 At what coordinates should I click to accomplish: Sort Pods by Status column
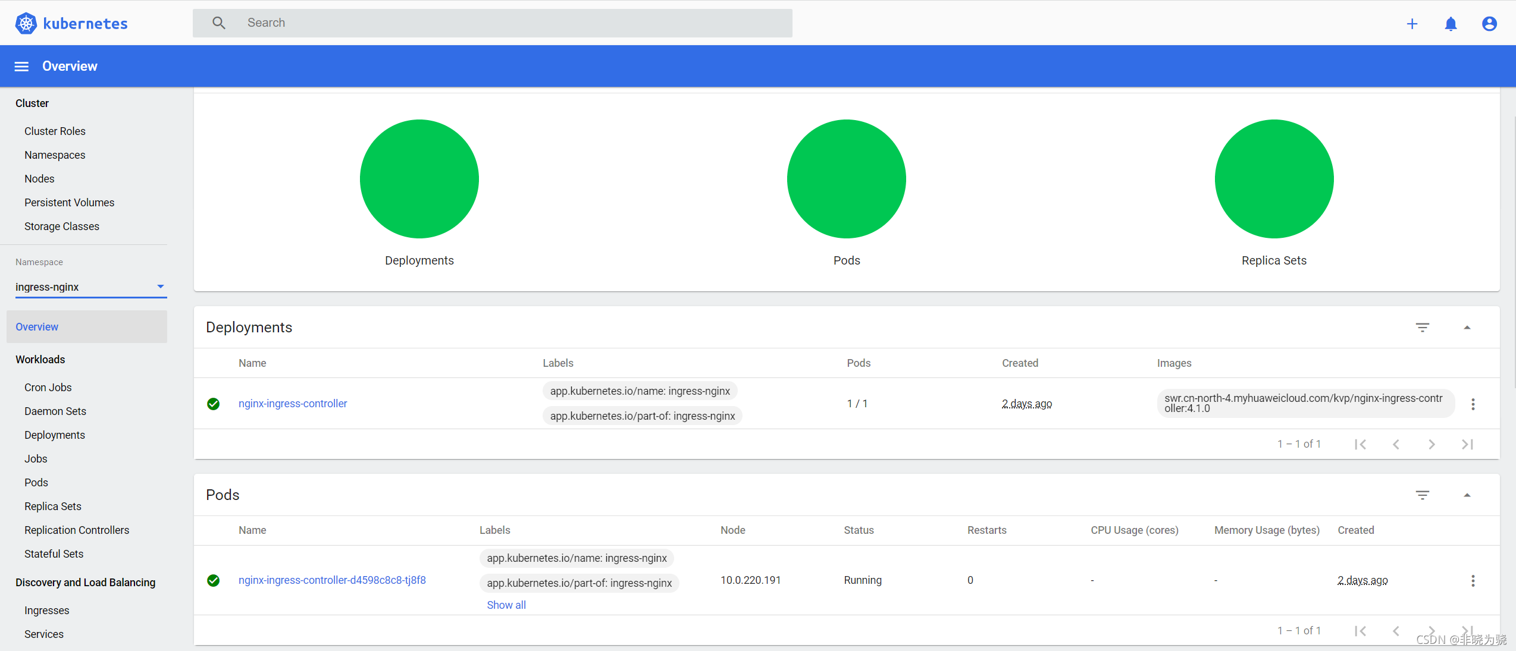[859, 530]
